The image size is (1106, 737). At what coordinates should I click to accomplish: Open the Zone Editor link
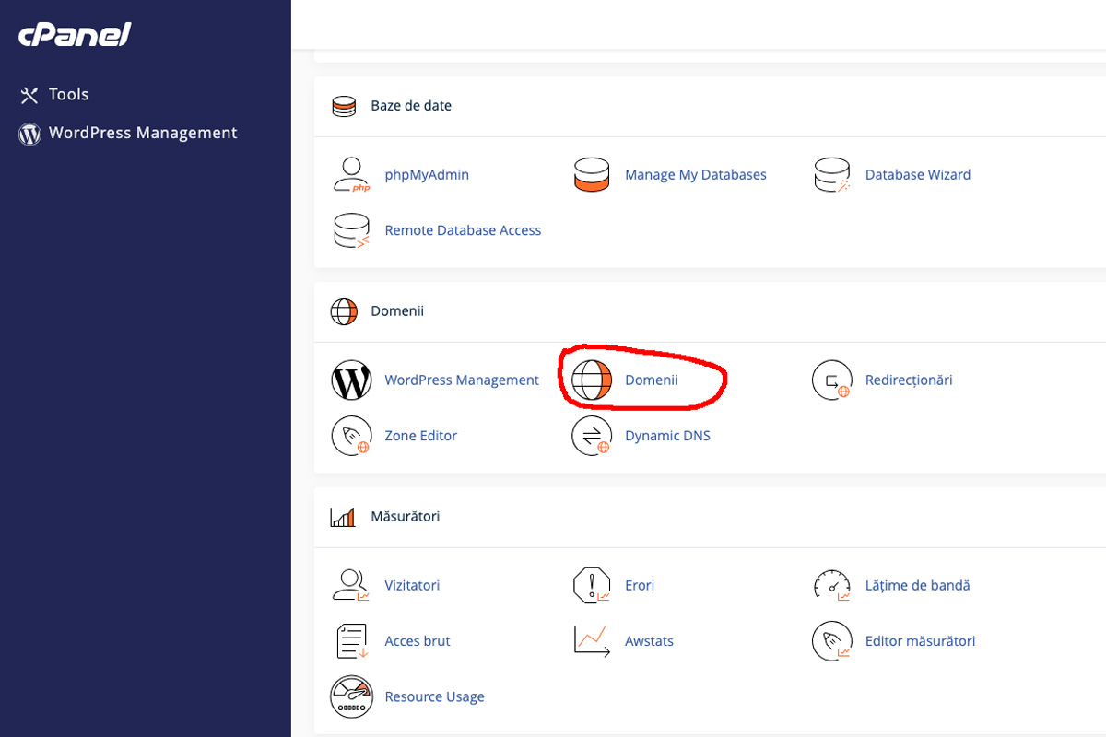point(421,436)
